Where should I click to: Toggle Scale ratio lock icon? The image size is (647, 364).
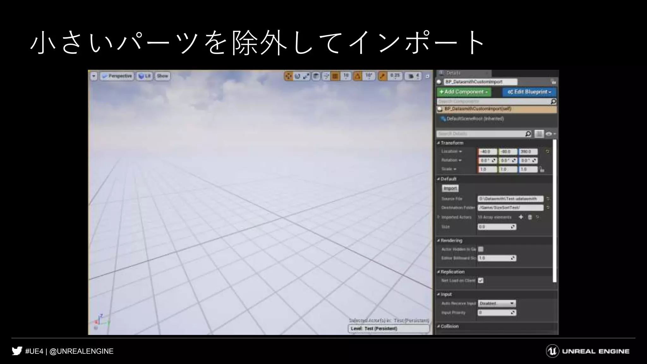pyautogui.click(x=541, y=170)
